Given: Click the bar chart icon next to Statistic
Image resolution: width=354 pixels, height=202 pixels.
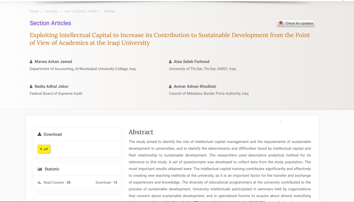Looking at the screenshot, I should (x=40, y=169).
